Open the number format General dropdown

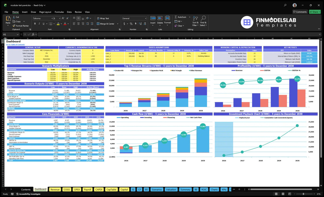pyautogui.click(x=146, y=18)
